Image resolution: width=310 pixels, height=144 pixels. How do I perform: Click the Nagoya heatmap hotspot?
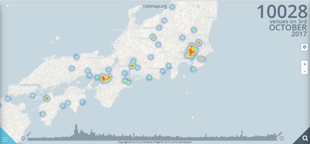click(x=133, y=65)
